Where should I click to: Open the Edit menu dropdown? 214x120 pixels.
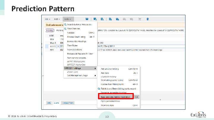tap(57, 19)
